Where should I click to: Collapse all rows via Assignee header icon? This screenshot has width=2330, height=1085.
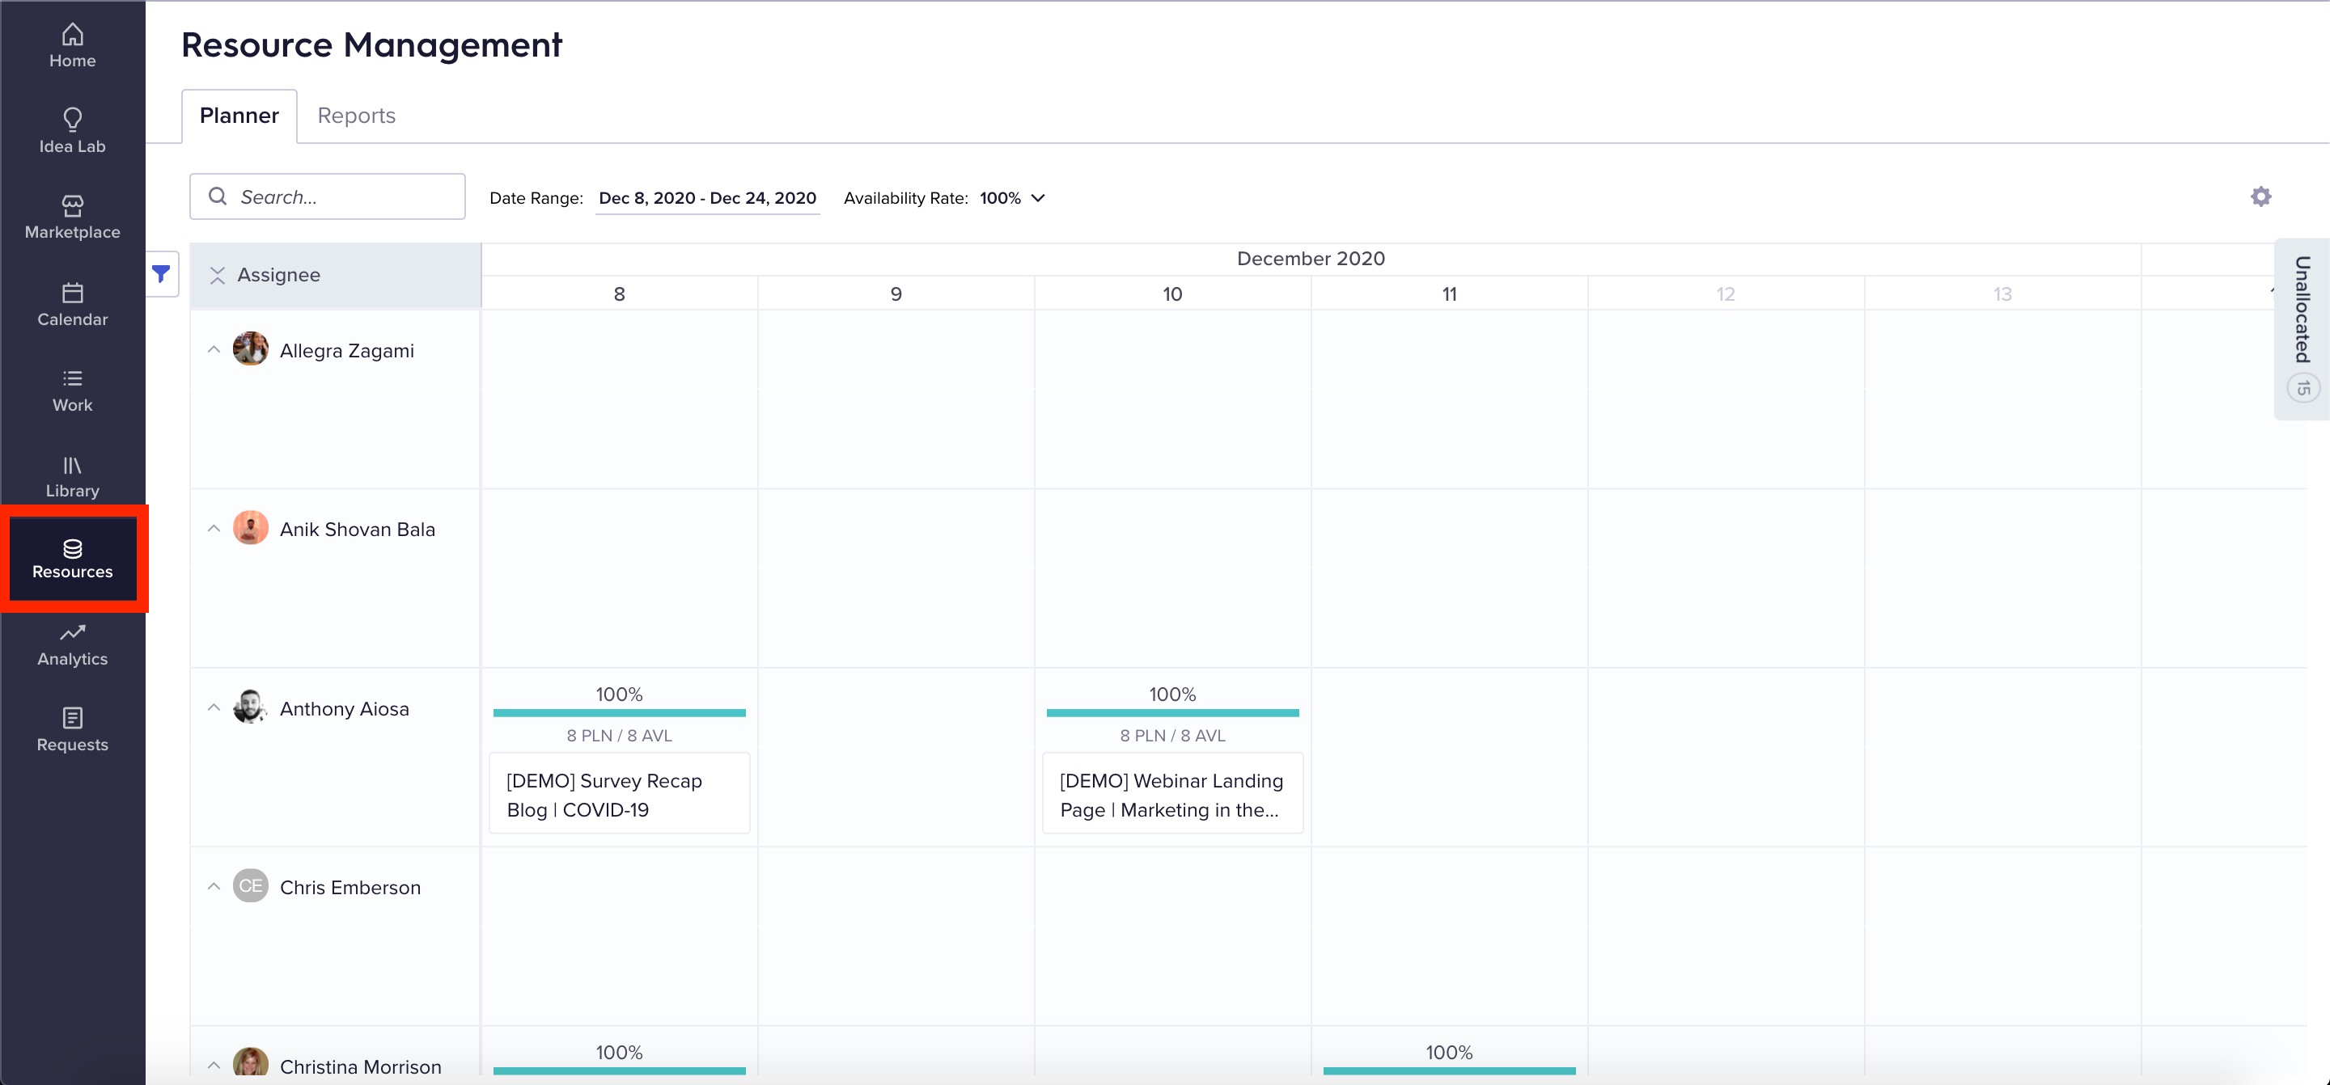[x=217, y=275]
